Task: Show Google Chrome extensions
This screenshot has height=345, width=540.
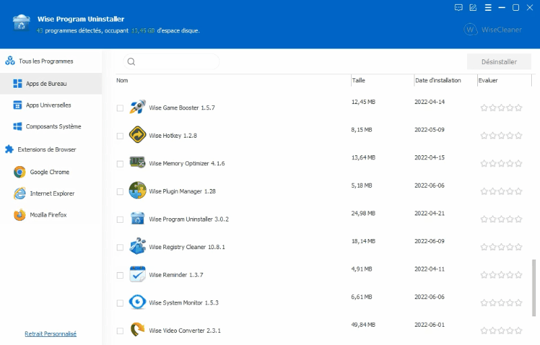Action: pos(51,171)
